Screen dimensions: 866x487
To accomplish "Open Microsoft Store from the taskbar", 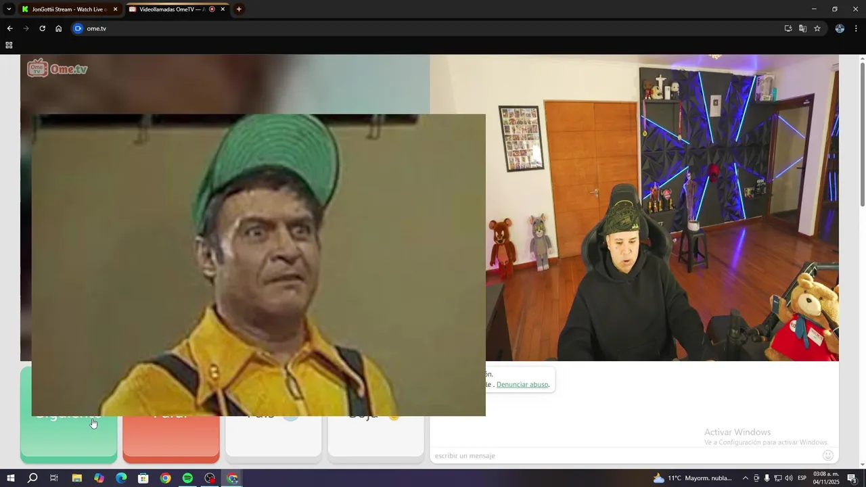I will tap(143, 478).
